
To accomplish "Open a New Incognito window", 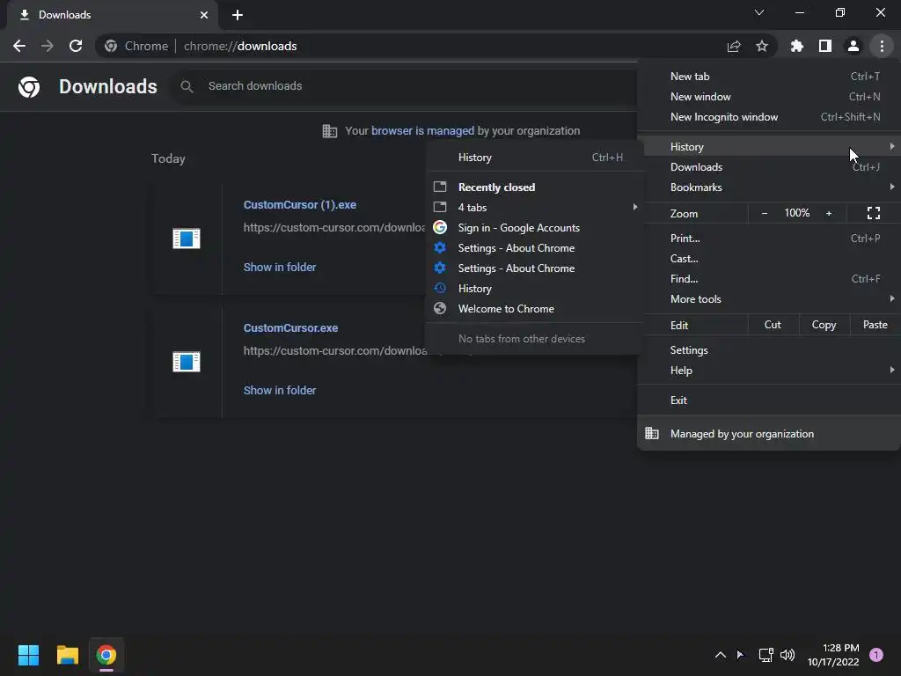I will tap(769, 117).
